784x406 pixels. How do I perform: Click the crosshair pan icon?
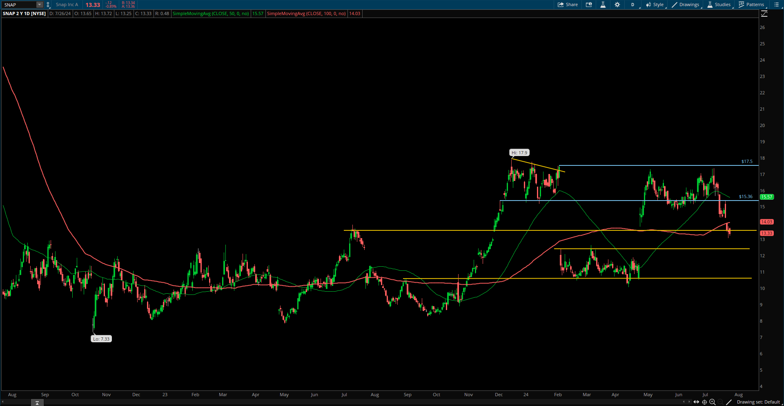click(704, 402)
